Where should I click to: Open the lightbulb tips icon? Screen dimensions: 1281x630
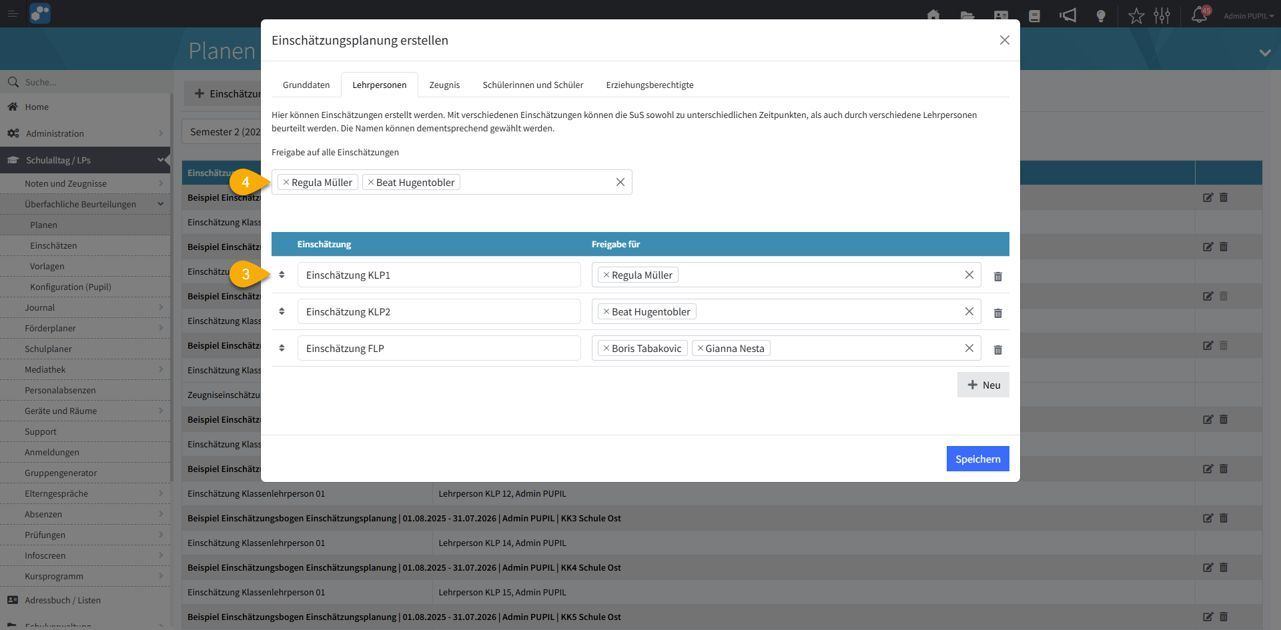[1101, 16]
